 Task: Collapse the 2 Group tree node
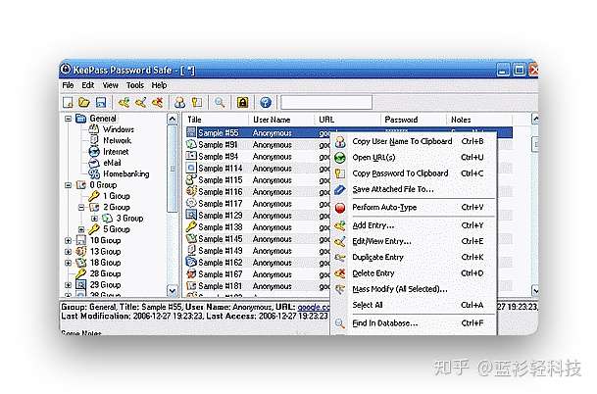coord(81,208)
